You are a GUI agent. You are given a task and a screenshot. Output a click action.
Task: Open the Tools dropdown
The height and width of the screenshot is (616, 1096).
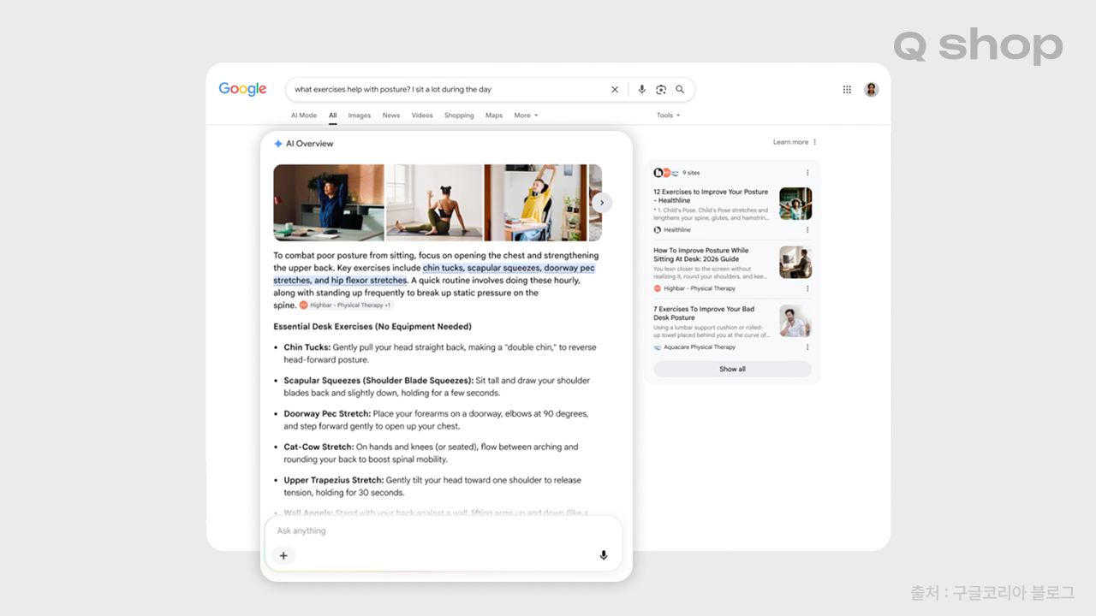click(668, 115)
